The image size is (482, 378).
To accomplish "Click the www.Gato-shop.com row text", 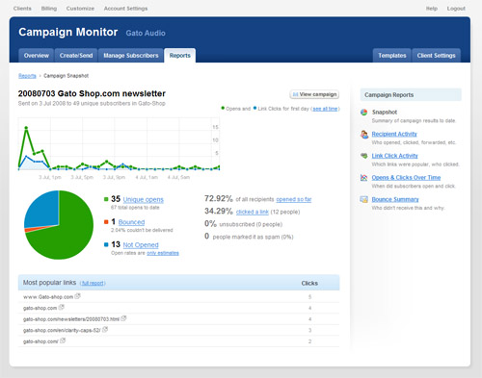I will tap(48, 297).
